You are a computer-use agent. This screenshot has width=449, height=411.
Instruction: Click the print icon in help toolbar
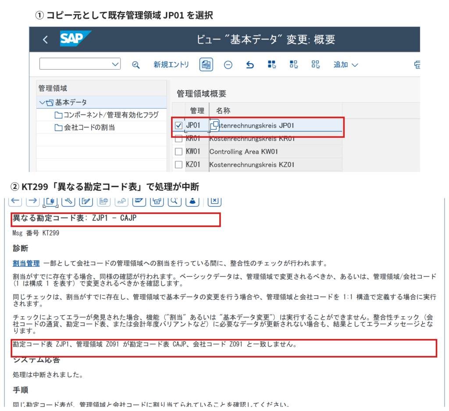[x=157, y=201]
